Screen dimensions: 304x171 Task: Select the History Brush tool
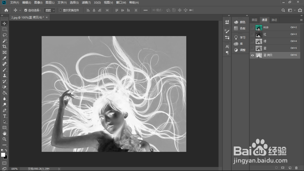[x=5, y=81]
